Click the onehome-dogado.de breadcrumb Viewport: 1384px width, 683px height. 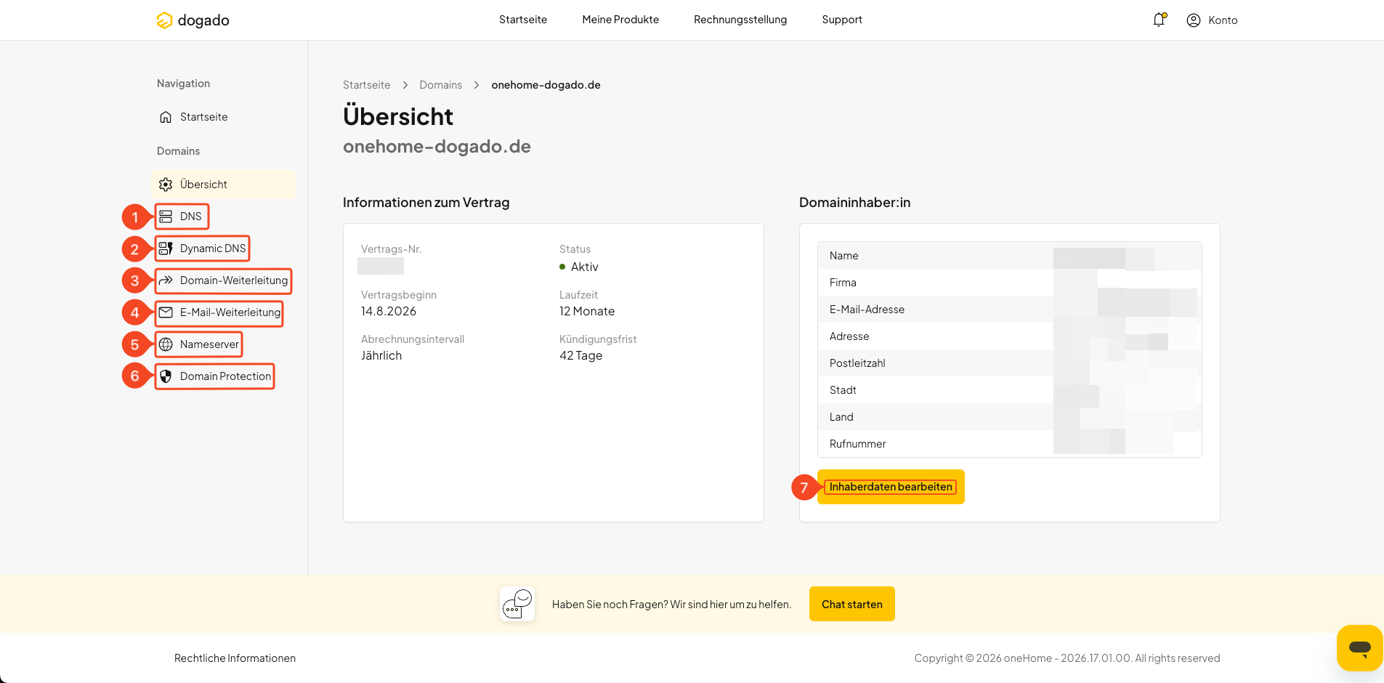(x=546, y=85)
